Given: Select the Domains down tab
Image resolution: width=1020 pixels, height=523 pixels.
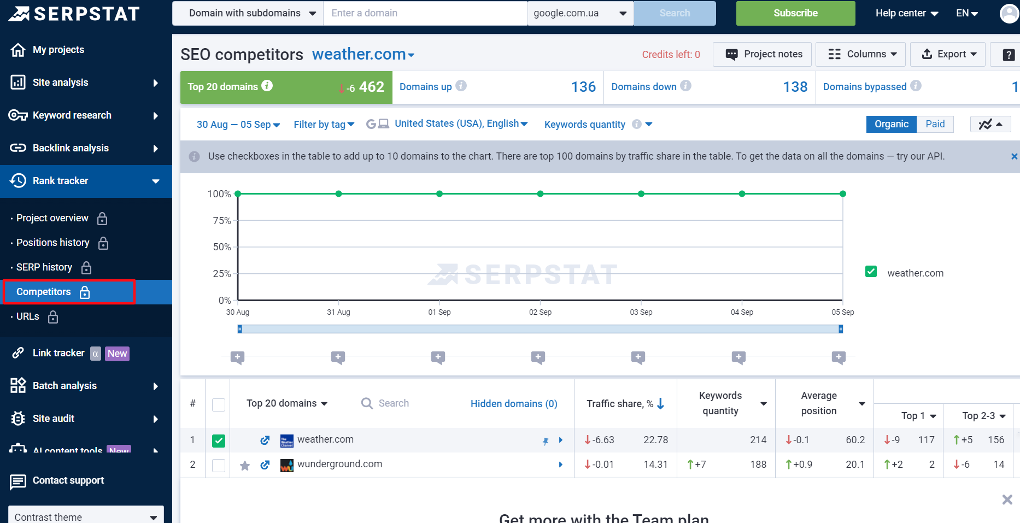Looking at the screenshot, I should (x=710, y=87).
